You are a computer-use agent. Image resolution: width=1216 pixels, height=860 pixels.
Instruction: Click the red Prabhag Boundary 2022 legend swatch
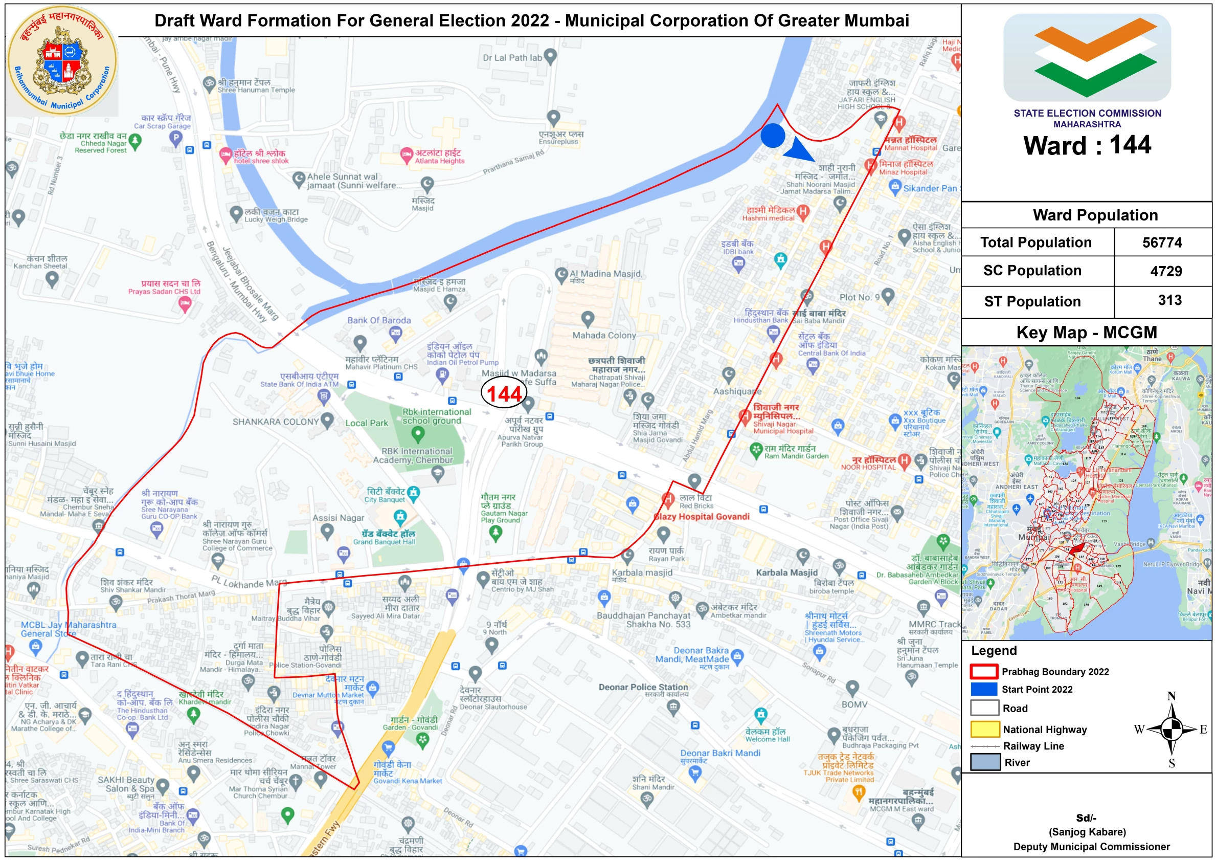tap(984, 671)
